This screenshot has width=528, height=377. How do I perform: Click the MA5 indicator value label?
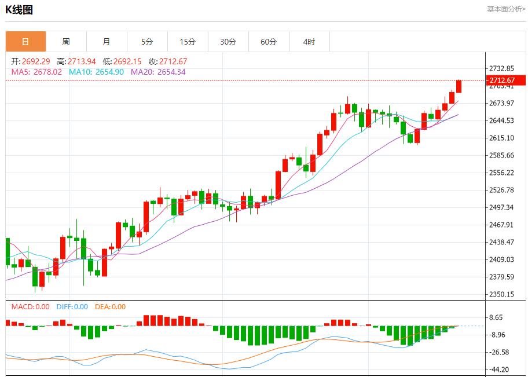coord(36,72)
